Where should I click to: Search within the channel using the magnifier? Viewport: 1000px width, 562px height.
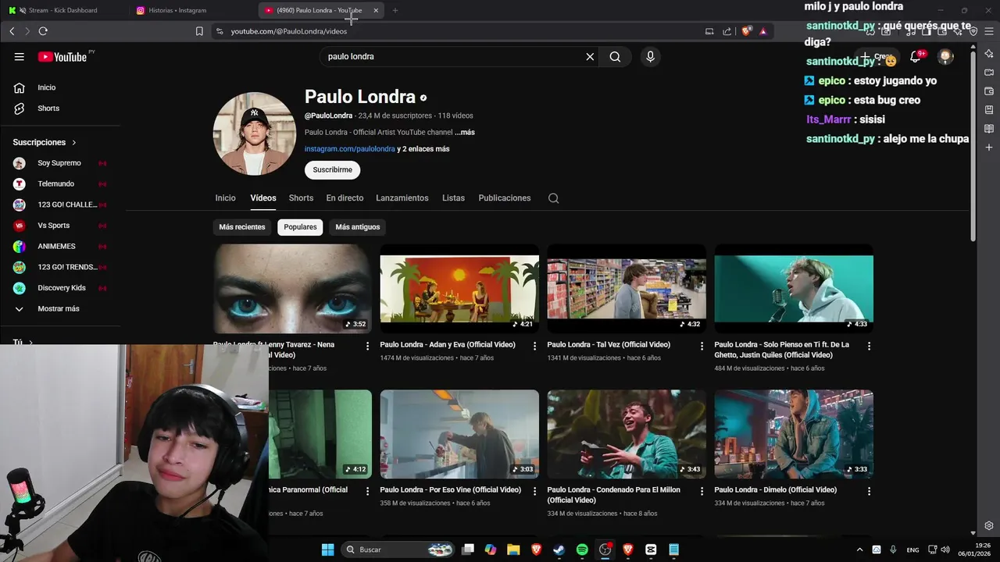tap(553, 198)
